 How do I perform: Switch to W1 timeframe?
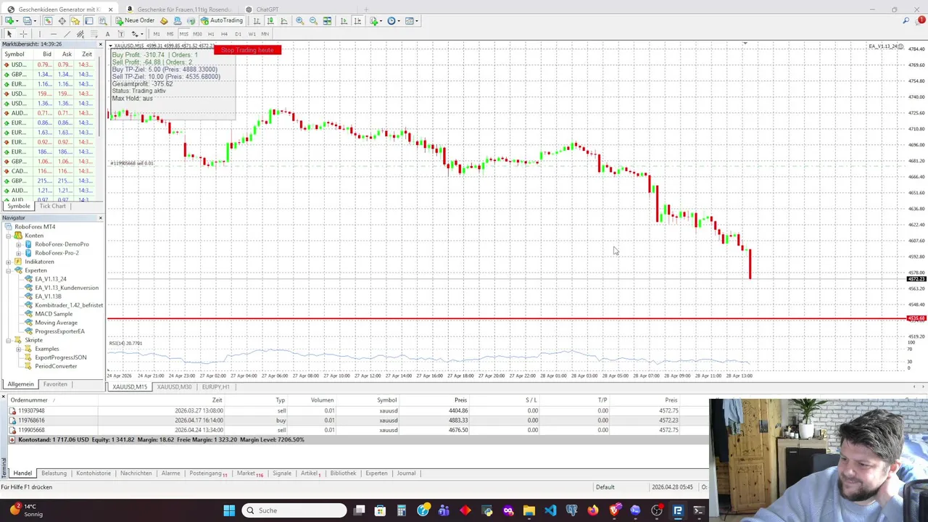252,34
